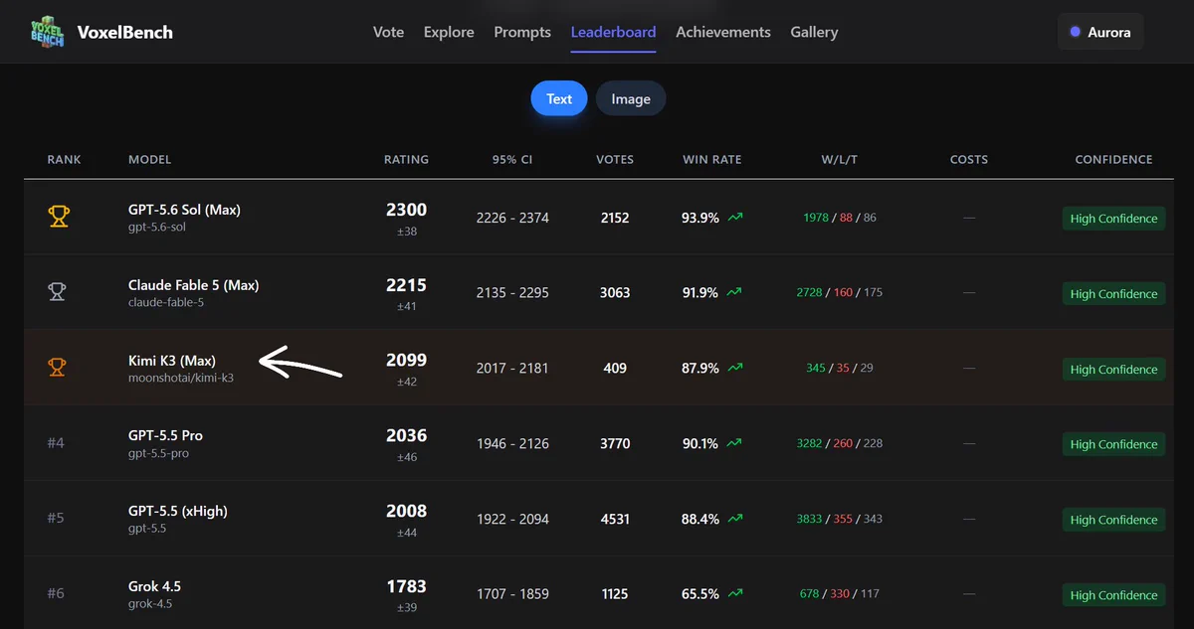Click the GPT-5.6 Sol (Max) model name

184,210
